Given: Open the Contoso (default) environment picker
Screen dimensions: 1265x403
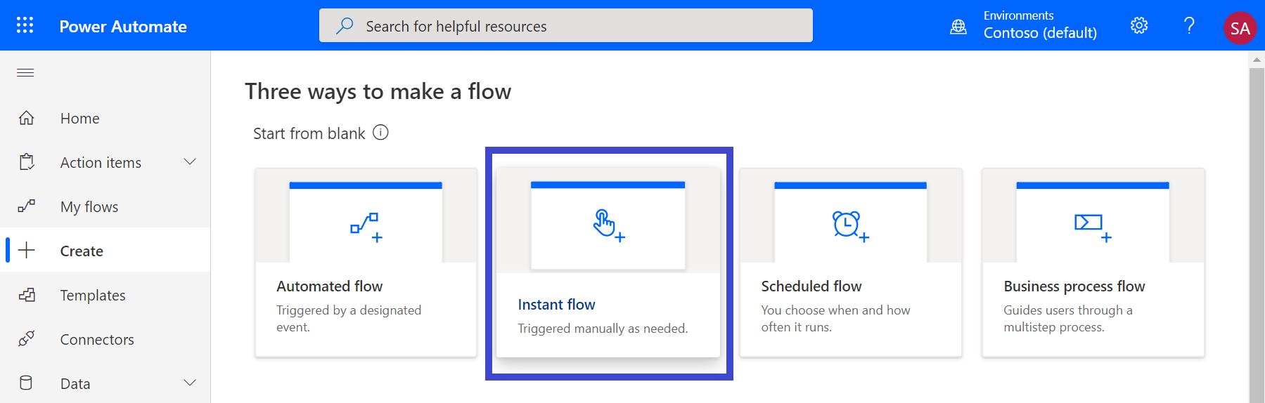Looking at the screenshot, I should pyautogui.click(x=1039, y=32).
